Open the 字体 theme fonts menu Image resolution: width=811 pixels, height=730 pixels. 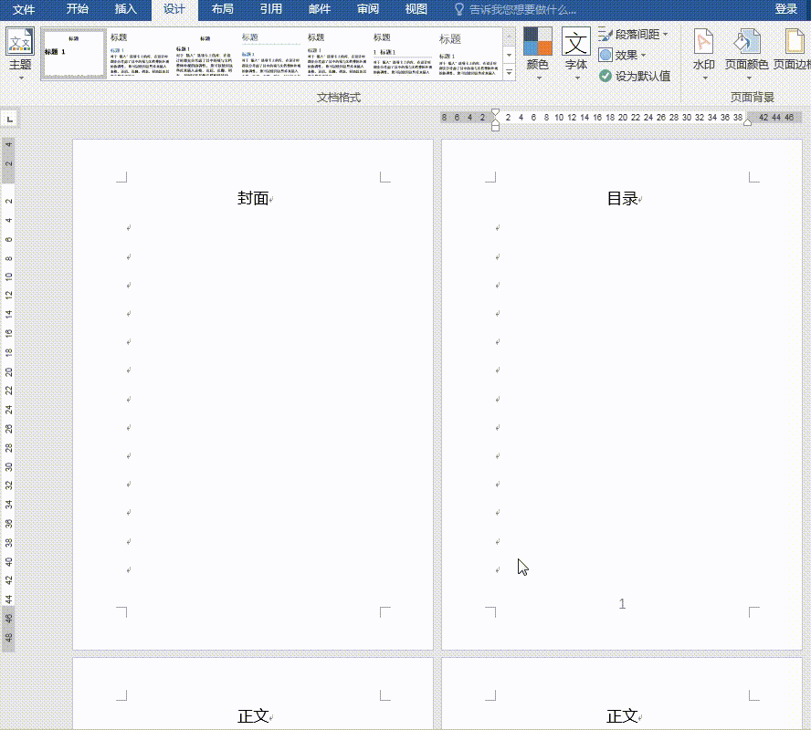pos(575,54)
